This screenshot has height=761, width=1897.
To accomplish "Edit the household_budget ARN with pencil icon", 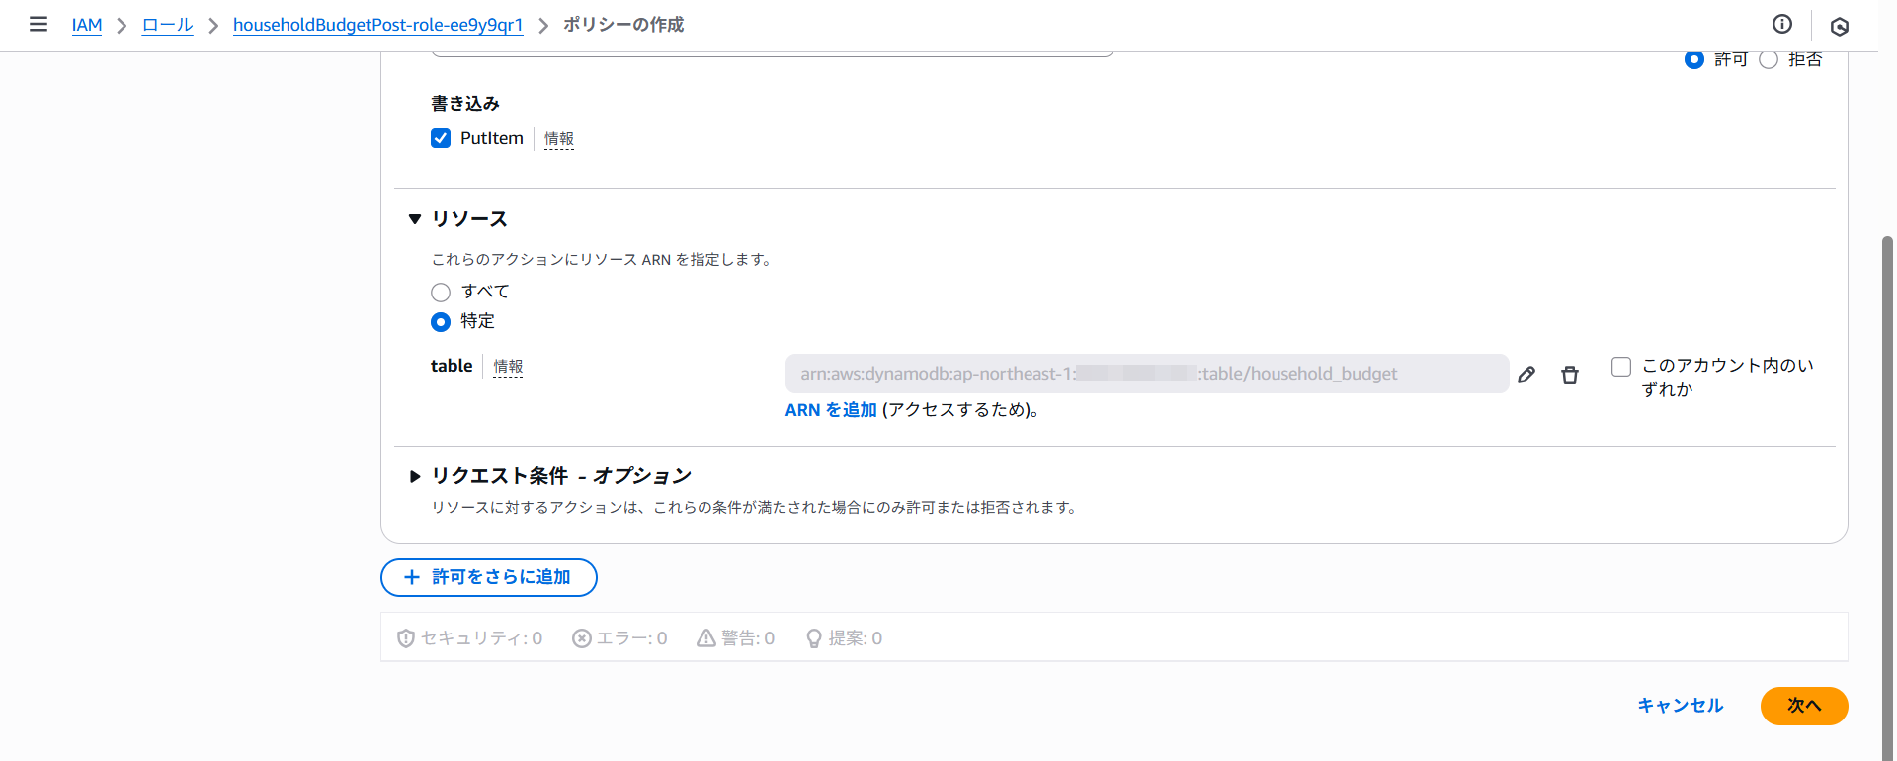I will click(1526, 375).
